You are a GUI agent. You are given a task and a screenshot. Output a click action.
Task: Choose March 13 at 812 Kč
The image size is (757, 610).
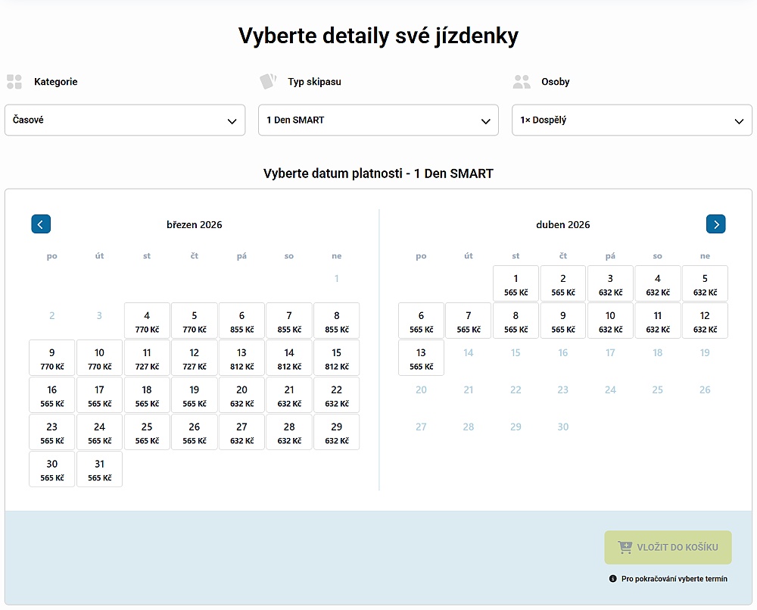241,358
